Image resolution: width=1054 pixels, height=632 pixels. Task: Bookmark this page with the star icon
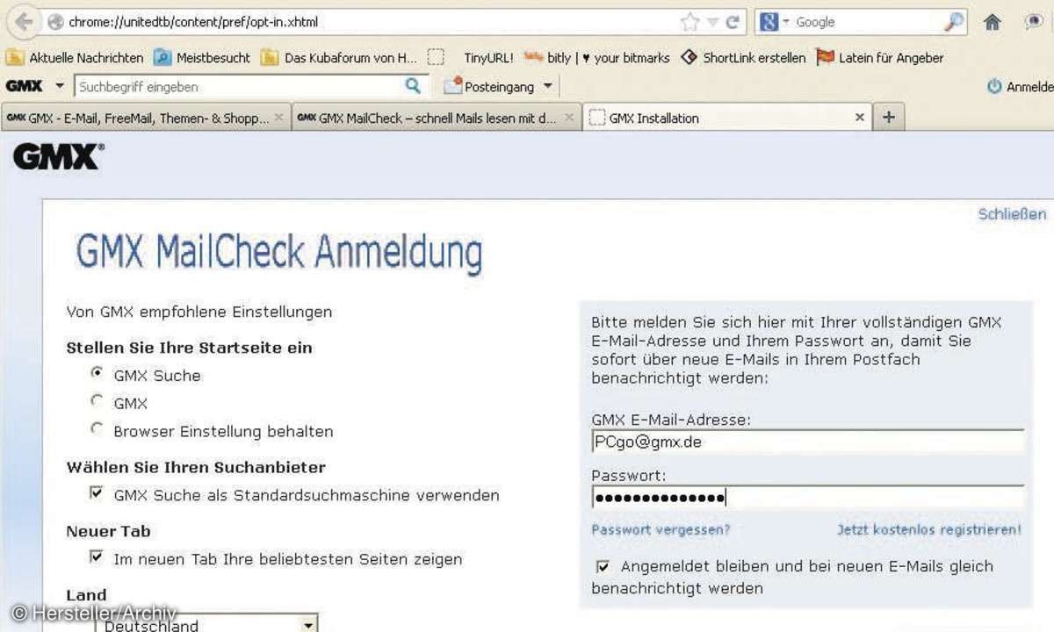(x=690, y=22)
